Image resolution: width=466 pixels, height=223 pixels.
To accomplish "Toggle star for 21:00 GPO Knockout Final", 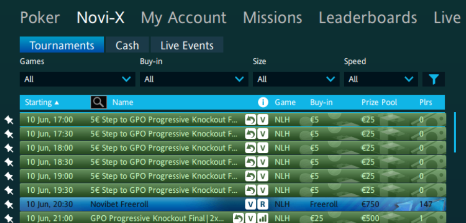I will [x=9, y=218].
